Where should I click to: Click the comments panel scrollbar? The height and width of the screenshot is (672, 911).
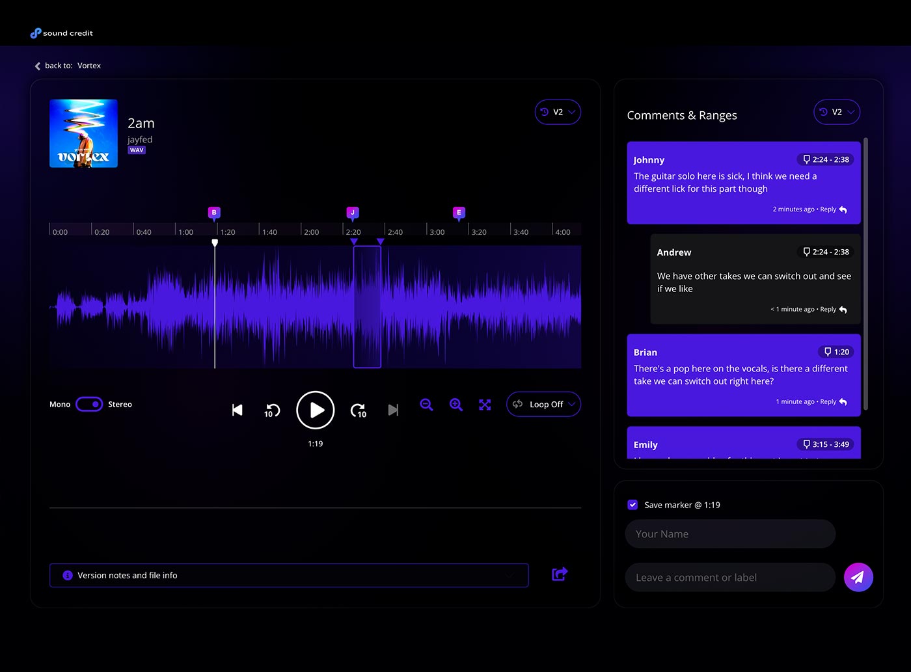pyautogui.click(x=865, y=273)
